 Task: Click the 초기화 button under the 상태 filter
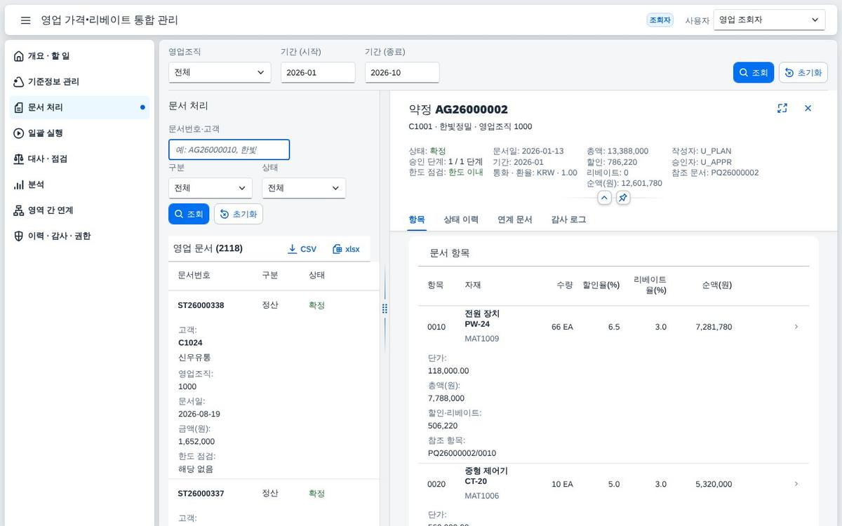tap(239, 214)
